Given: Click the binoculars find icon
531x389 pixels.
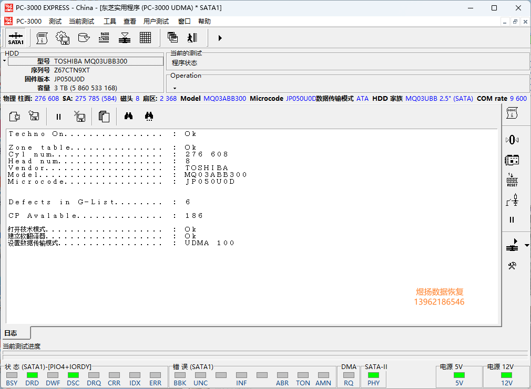Looking at the screenshot, I should pos(128,116).
